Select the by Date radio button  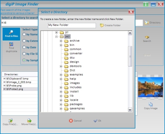tap(24, 47)
